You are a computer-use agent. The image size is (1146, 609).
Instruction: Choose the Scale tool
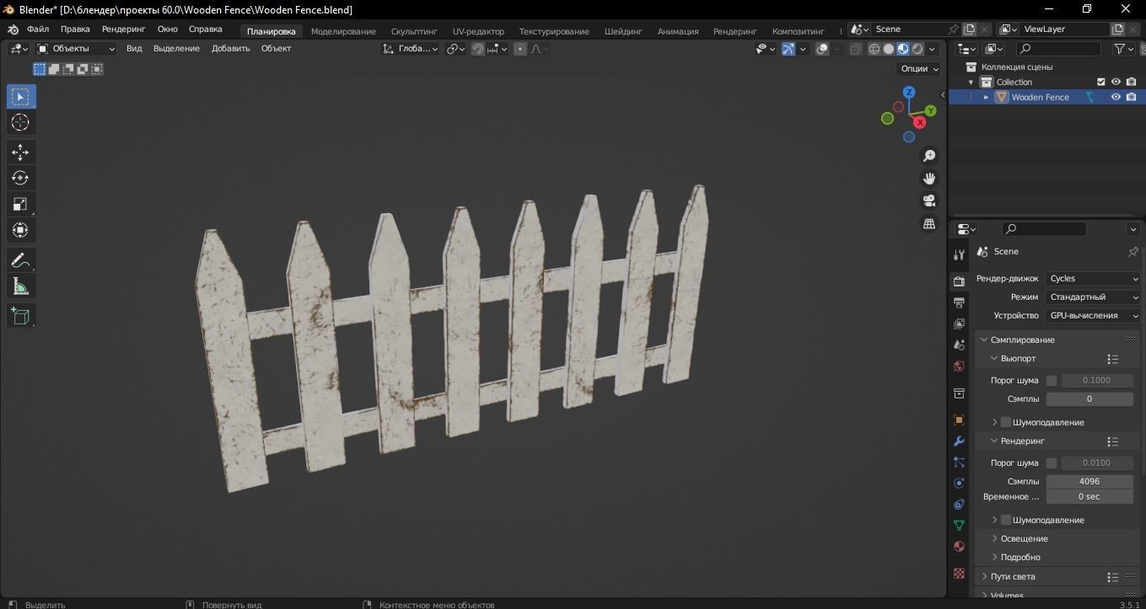[x=21, y=204]
